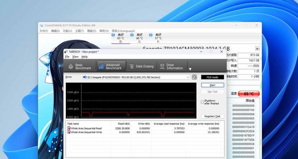Select the C: drive 46 °C status icon
This screenshot has width=298, height=159.
click(x=132, y=35)
